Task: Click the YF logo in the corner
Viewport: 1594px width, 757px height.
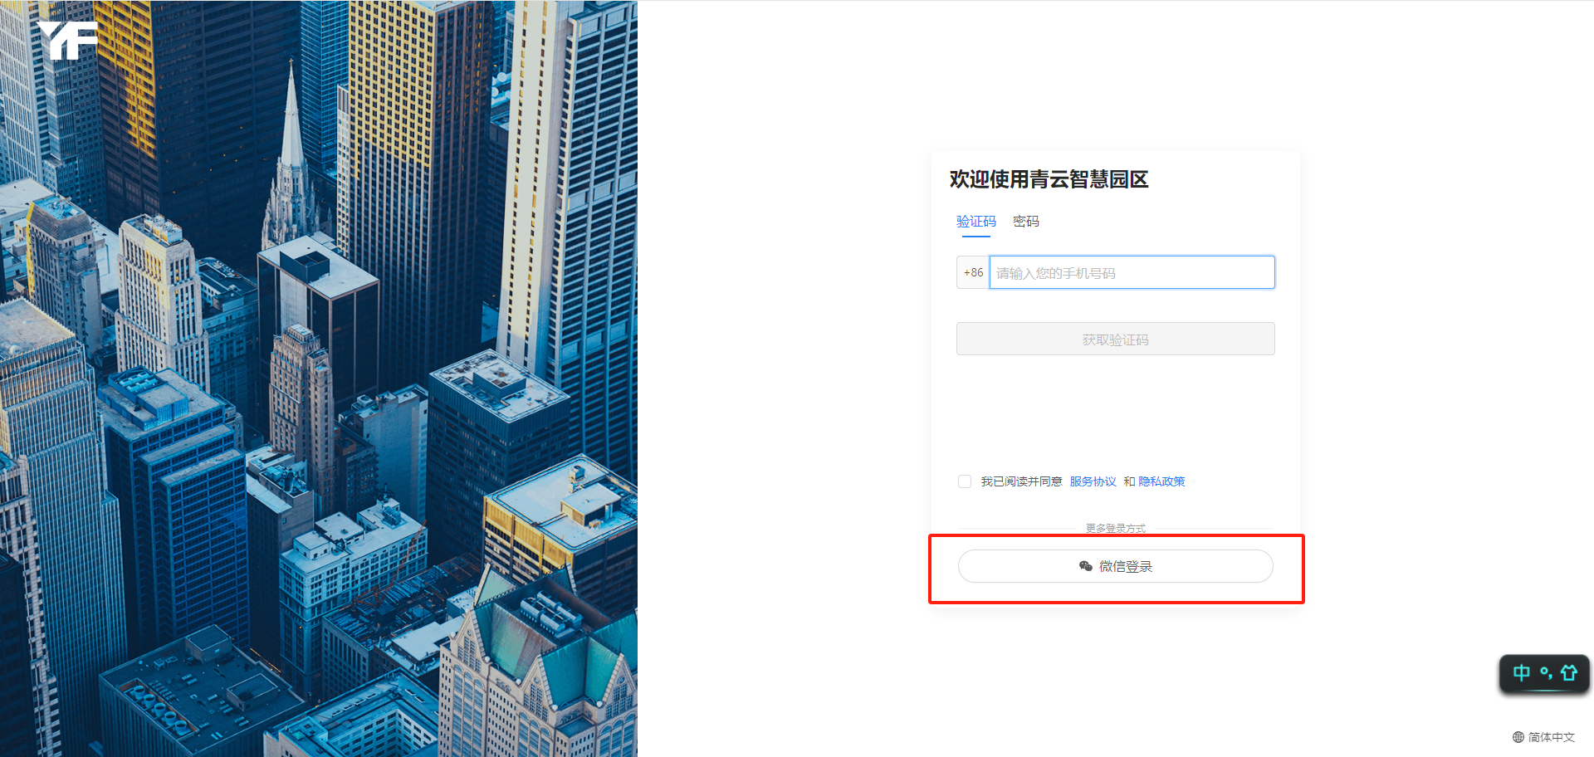Action: 68,40
